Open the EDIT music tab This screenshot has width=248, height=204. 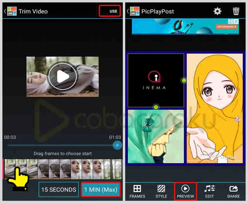pos(210,191)
